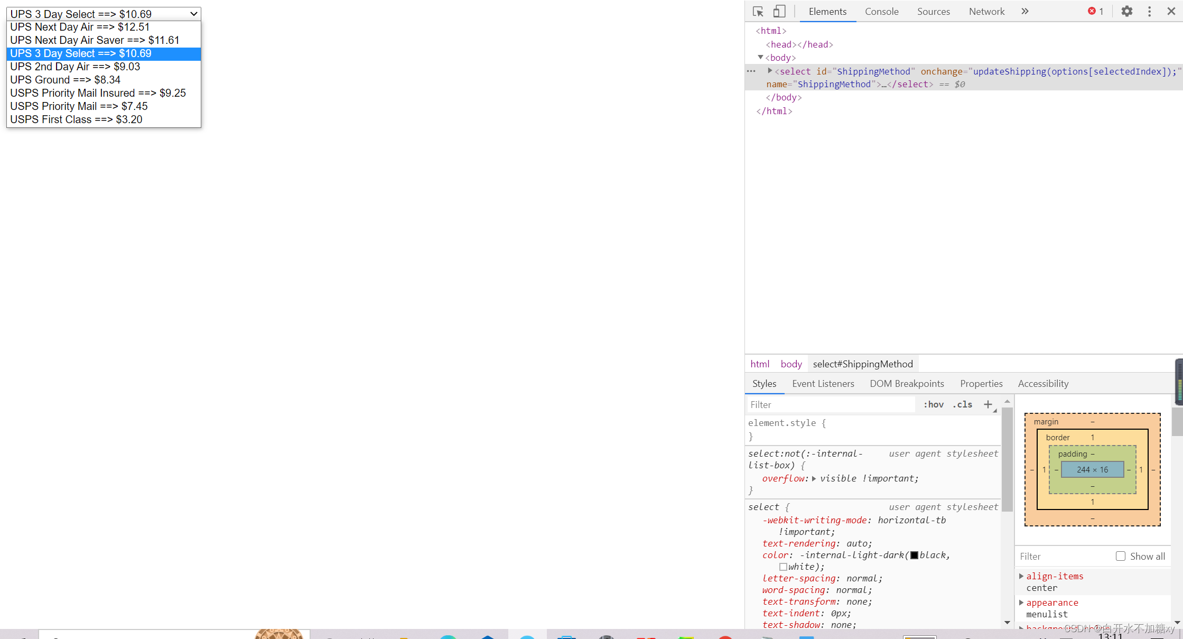This screenshot has width=1183, height=639.
Task: Click the text-transform: none declaration
Action: click(817, 602)
